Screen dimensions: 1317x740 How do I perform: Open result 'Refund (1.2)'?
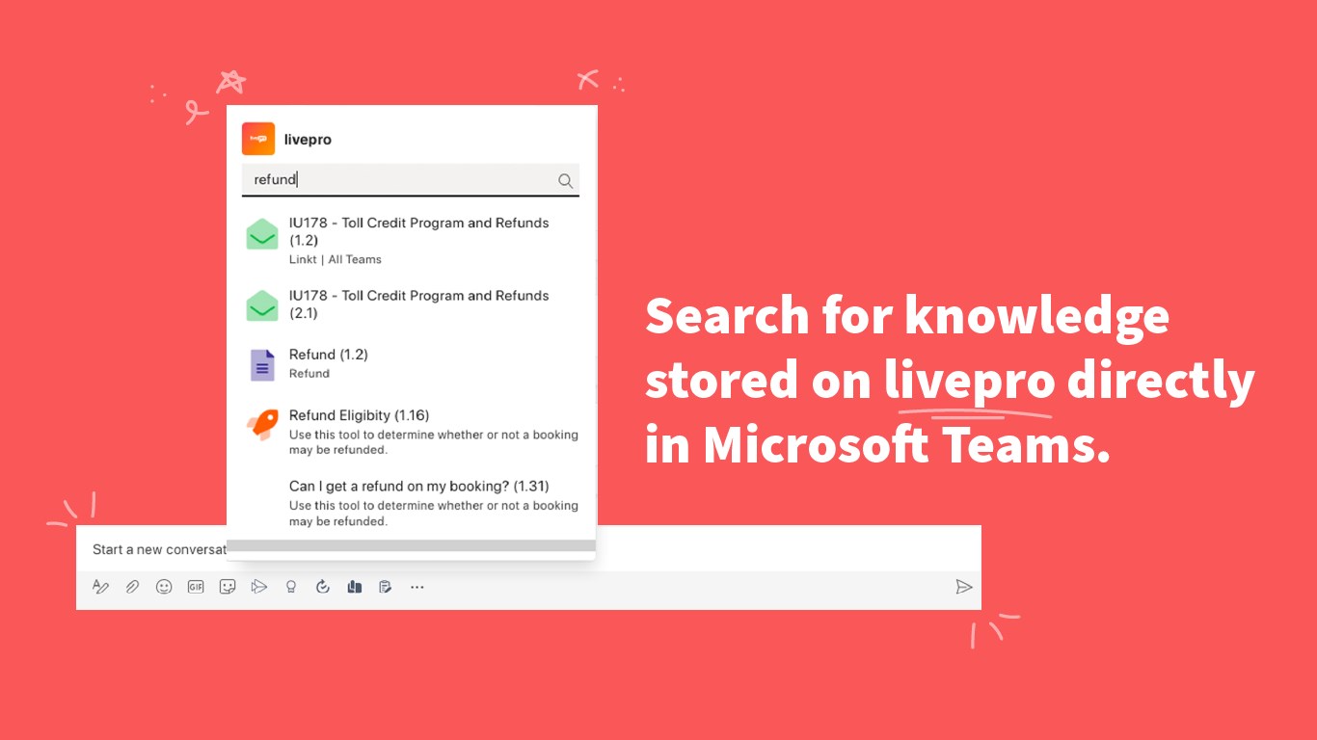point(412,363)
